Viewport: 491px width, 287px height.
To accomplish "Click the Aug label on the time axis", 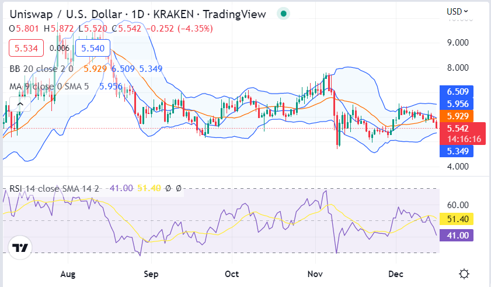I will 68,274.
